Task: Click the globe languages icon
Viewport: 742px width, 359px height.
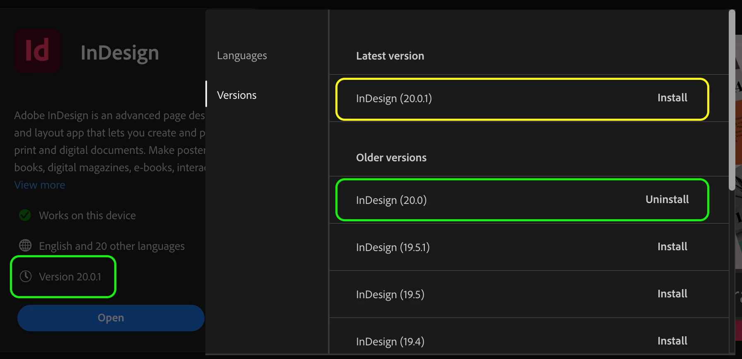Action: tap(25, 245)
